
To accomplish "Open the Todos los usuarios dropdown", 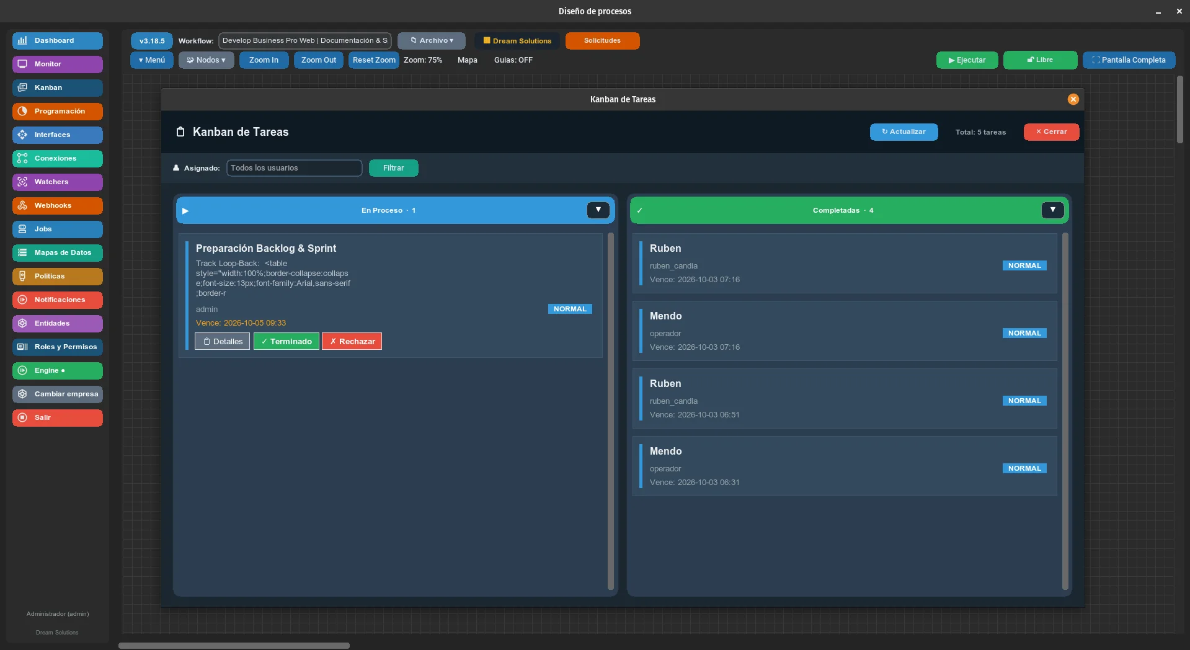I will click(294, 168).
